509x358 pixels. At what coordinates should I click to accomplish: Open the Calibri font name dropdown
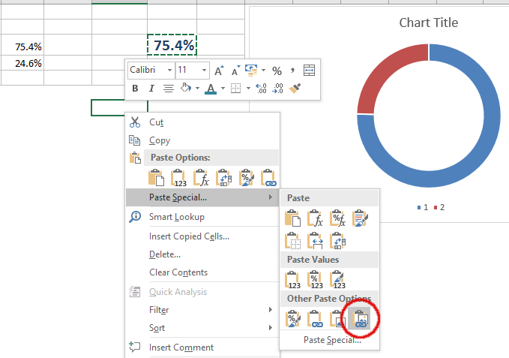point(169,70)
